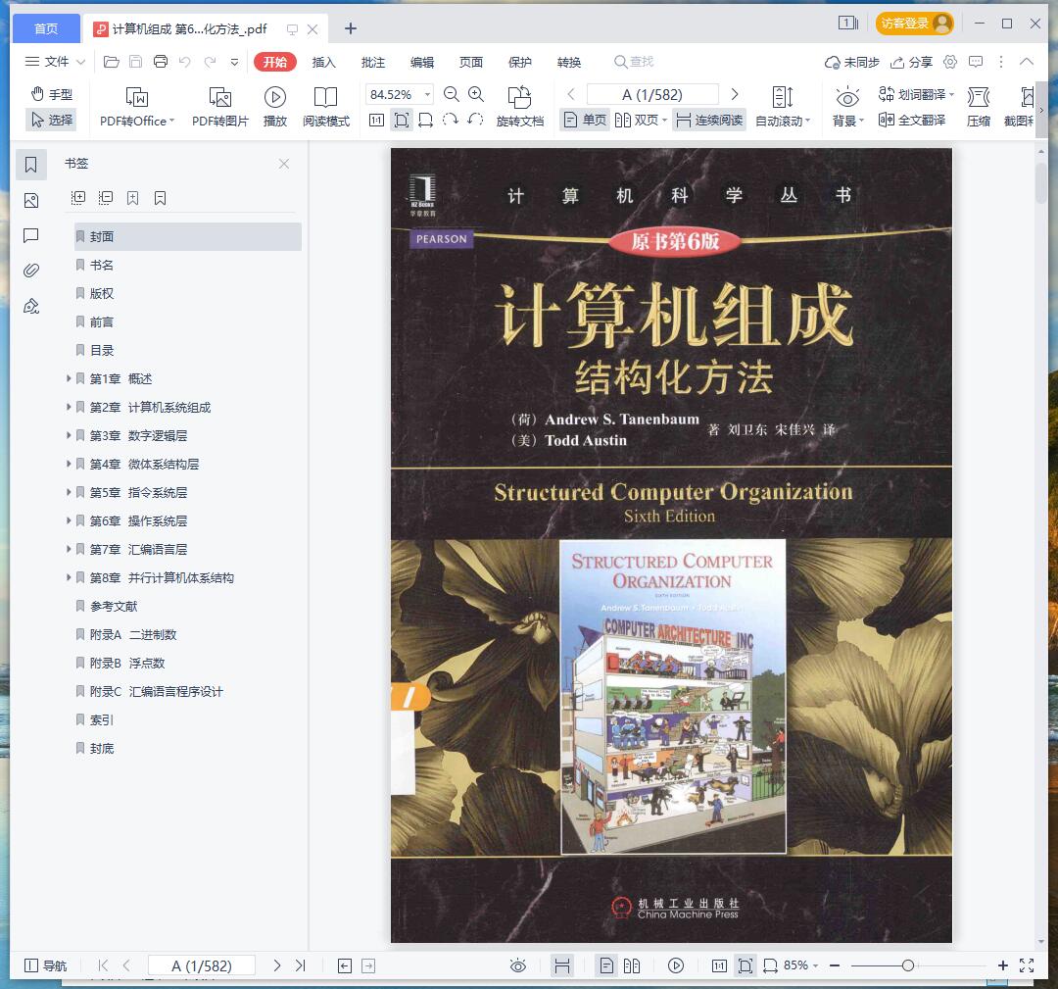The width and height of the screenshot is (1058, 989).
Task: Open the thumbnails sidebar panel icon
Action: [x=31, y=201]
